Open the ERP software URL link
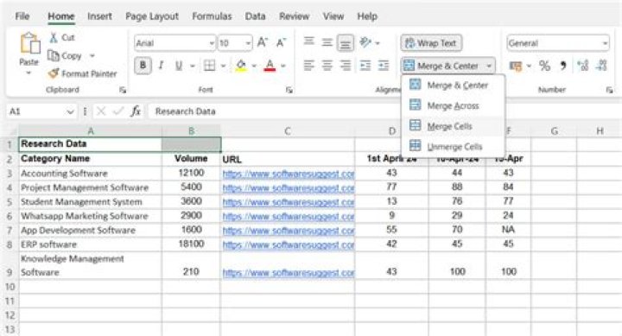 pos(289,245)
